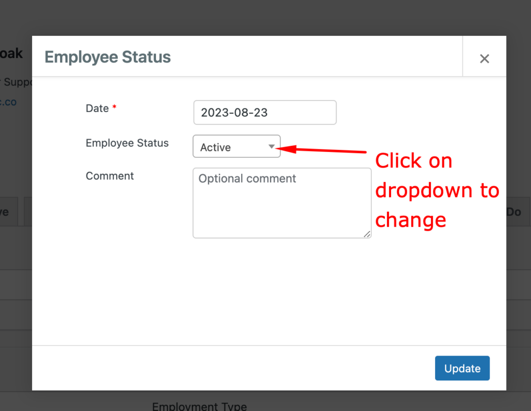Click the Employment Type heading below the modal
Screen dimensions: 531x411
(200, 406)
